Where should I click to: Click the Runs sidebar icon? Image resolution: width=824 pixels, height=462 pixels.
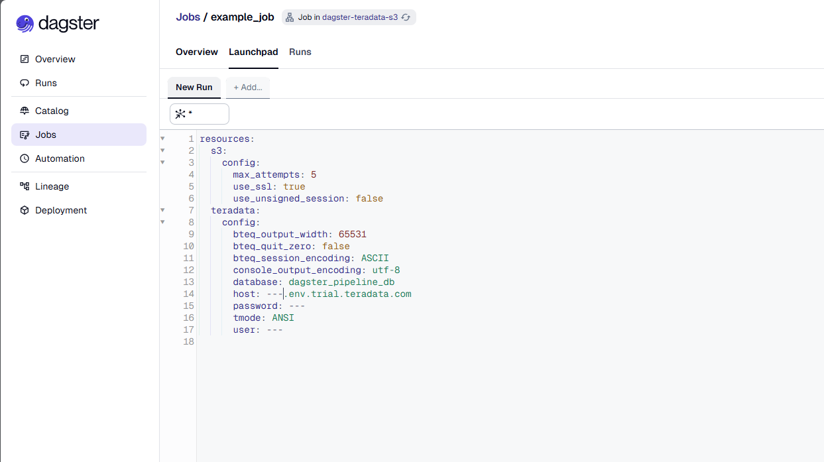click(x=25, y=83)
